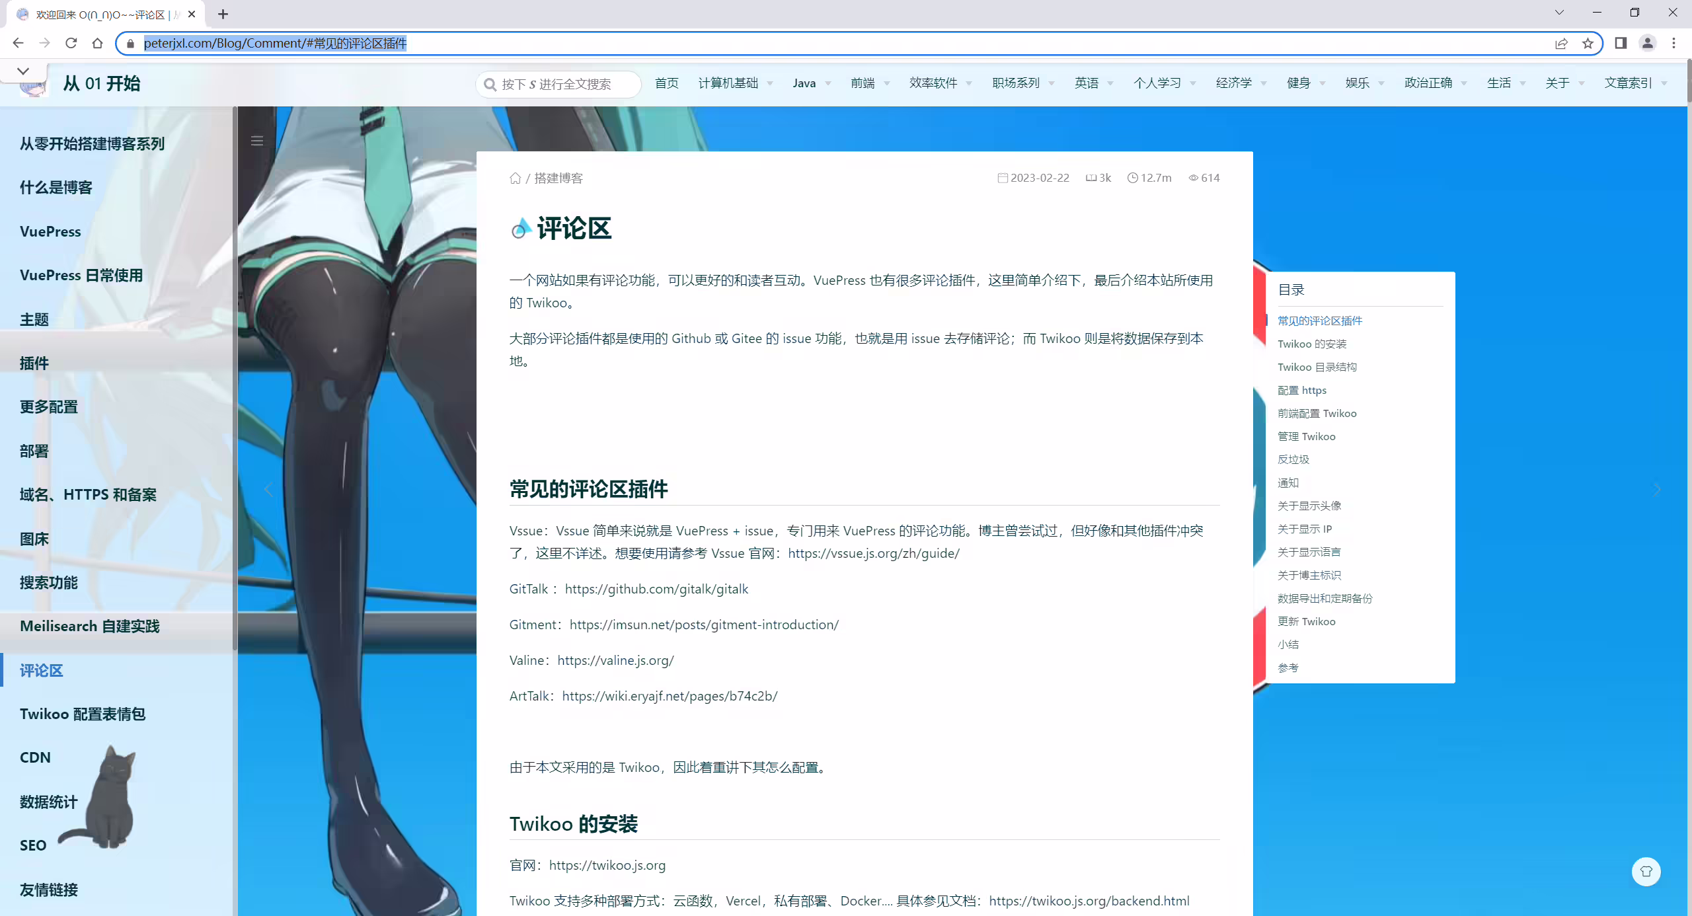Viewport: 1692px width, 916px height.
Task: Open the 娱乐 nav menu
Action: 1364,83
